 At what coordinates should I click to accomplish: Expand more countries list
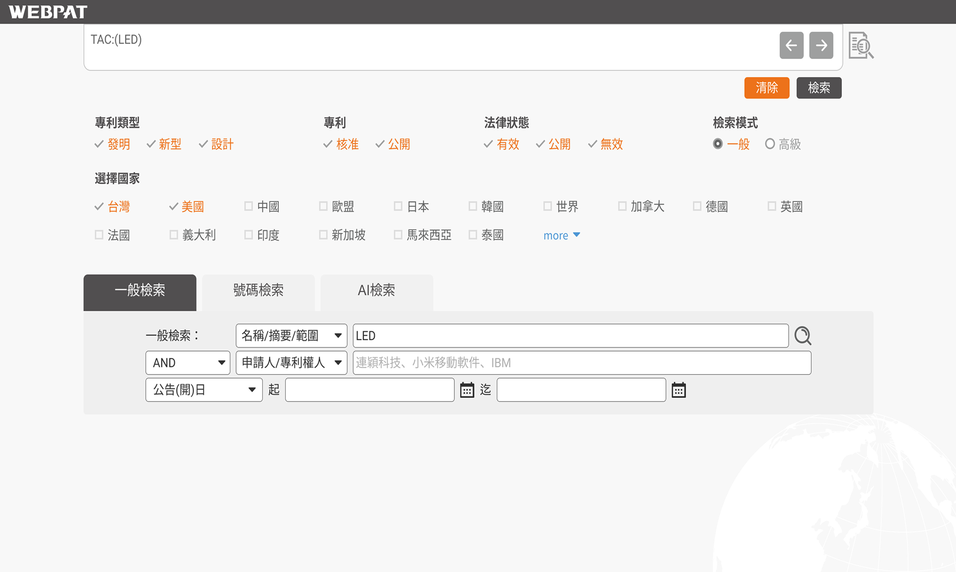(561, 235)
